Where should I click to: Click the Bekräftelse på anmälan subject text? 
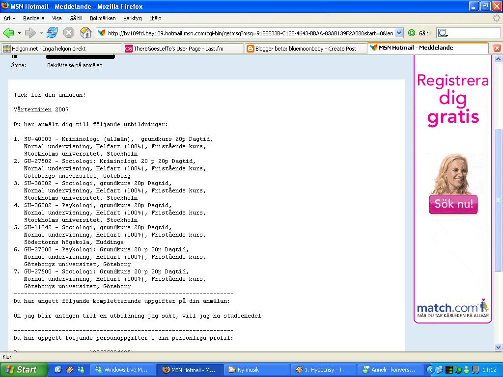(75, 65)
